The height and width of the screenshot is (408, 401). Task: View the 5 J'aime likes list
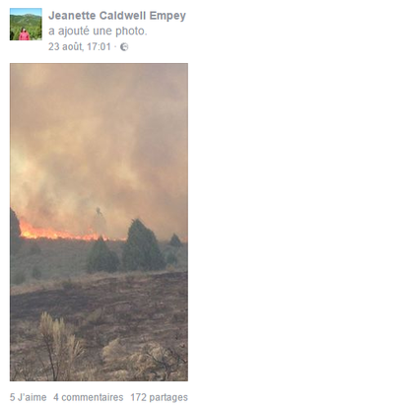(x=28, y=397)
